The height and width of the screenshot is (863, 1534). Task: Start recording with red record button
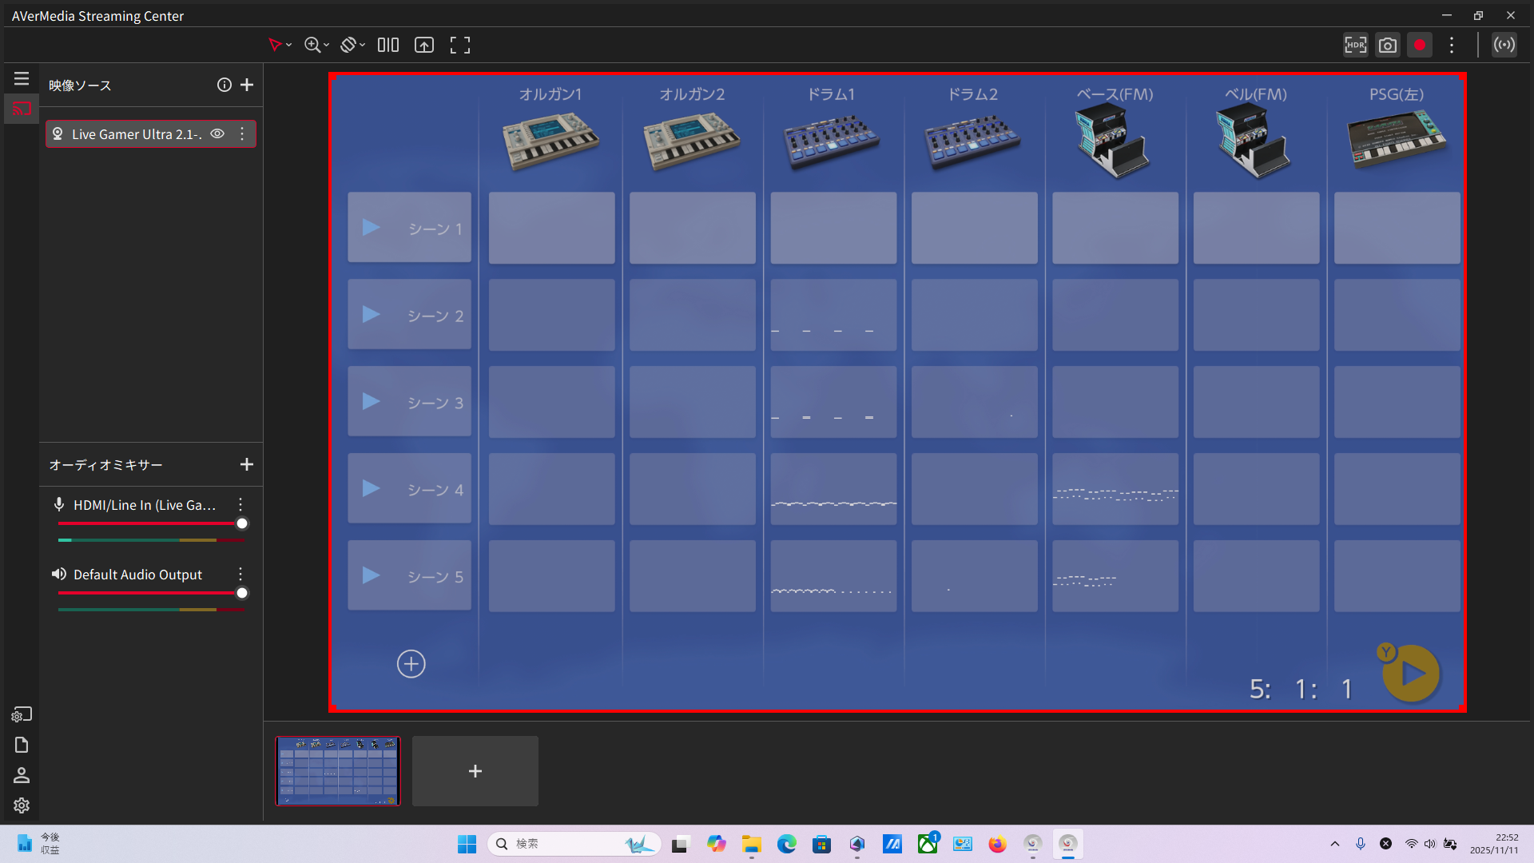click(x=1420, y=46)
